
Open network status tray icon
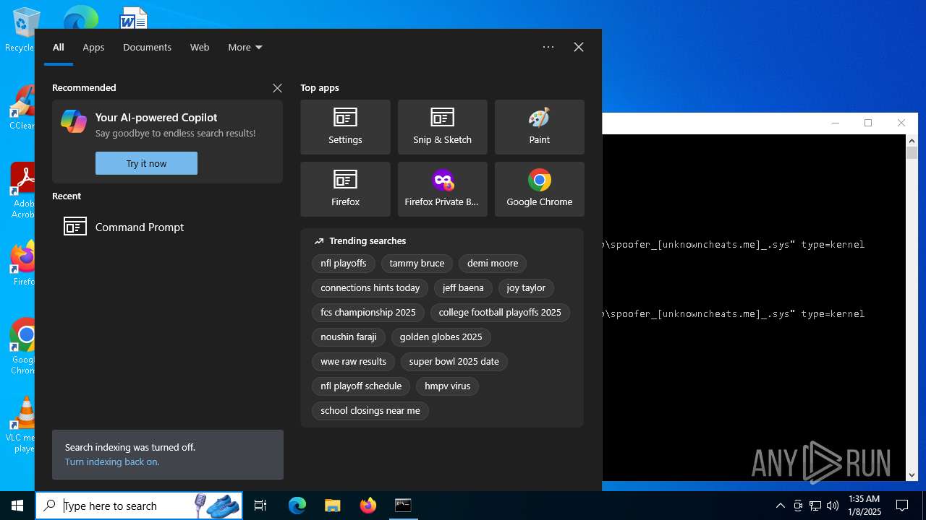coord(815,506)
